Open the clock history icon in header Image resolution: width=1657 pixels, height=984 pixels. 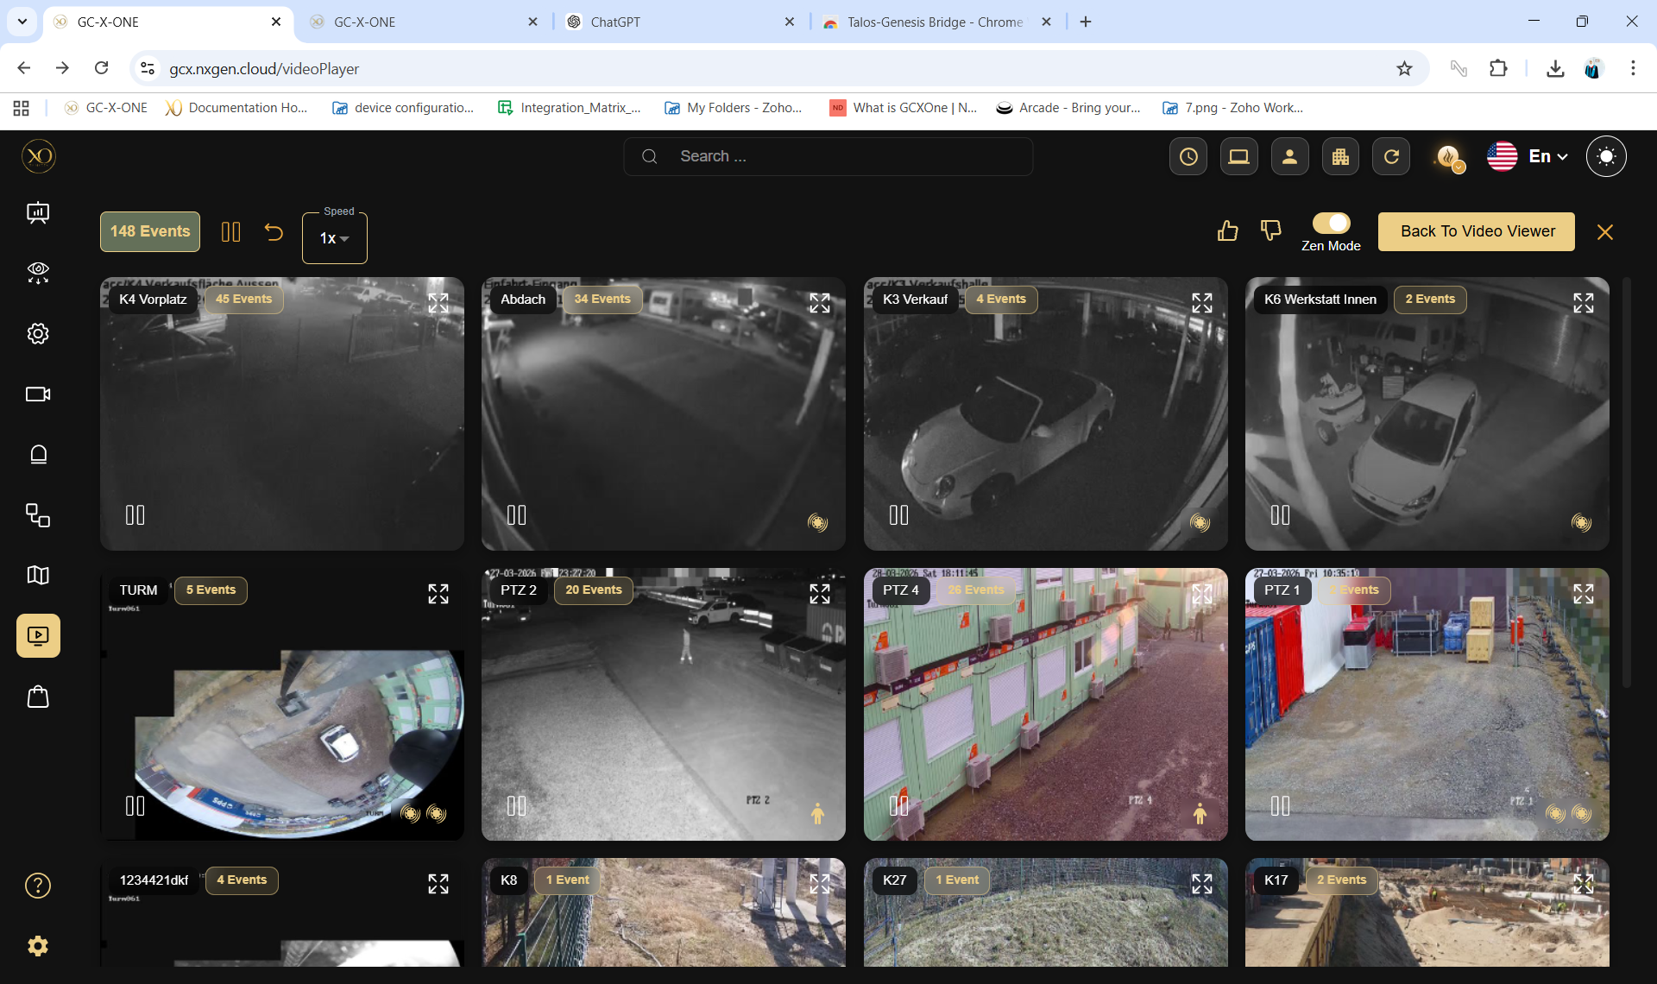[x=1188, y=156]
